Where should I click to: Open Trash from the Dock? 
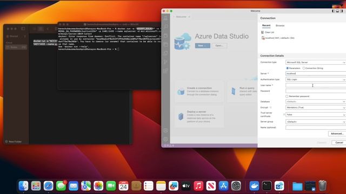[x=323, y=186]
